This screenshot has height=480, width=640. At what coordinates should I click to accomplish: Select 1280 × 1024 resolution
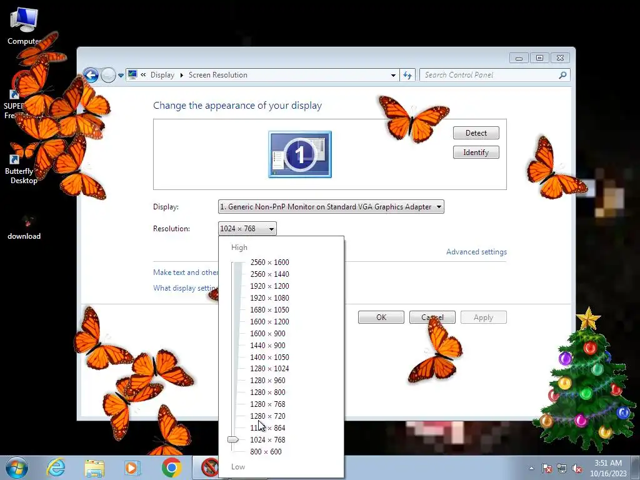click(269, 368)
